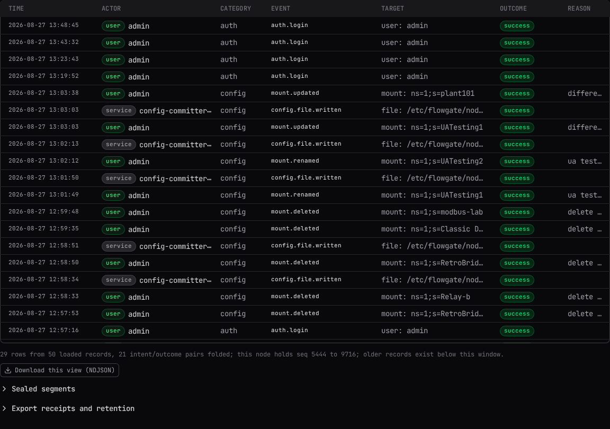610x429 pixels.
Task: Click the REASON column header
Action: (x=579, y=8)
